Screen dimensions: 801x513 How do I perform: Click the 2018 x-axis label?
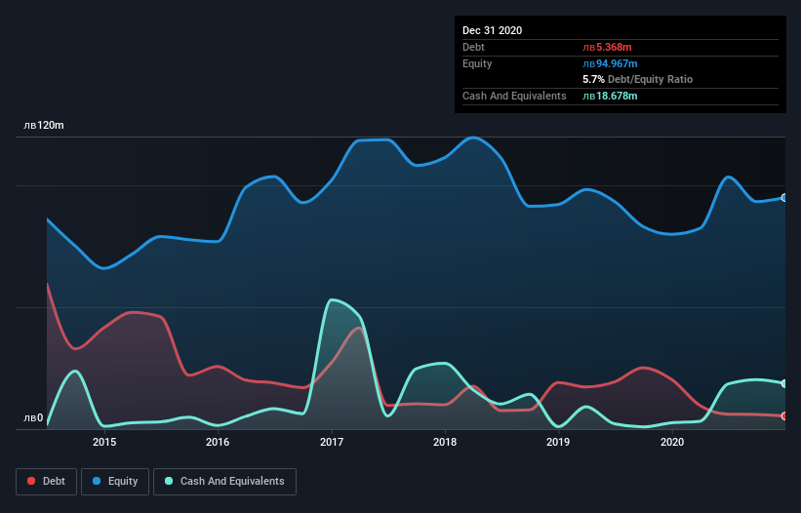click(445, 442)
